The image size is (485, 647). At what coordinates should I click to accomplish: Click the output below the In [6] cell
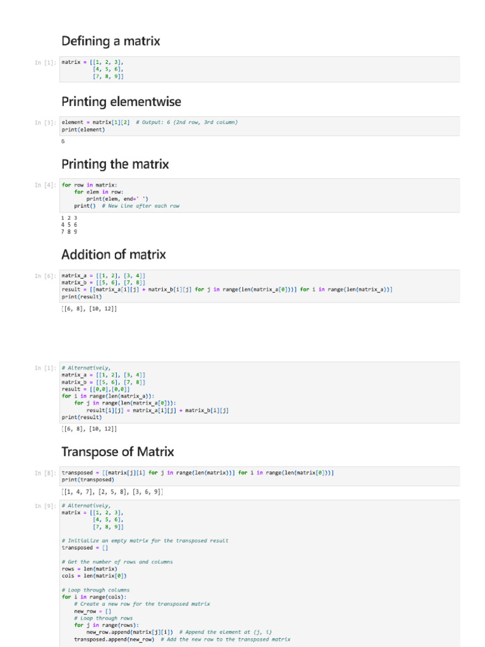89,308
